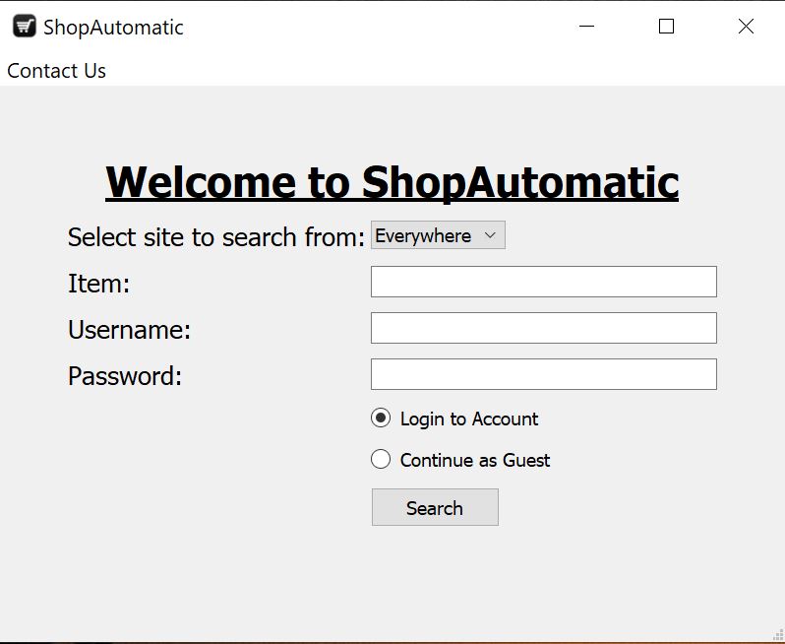
Task: Click the ShopAutomatic title bar text
Action: pyautogui.click(x=113, y=28)
